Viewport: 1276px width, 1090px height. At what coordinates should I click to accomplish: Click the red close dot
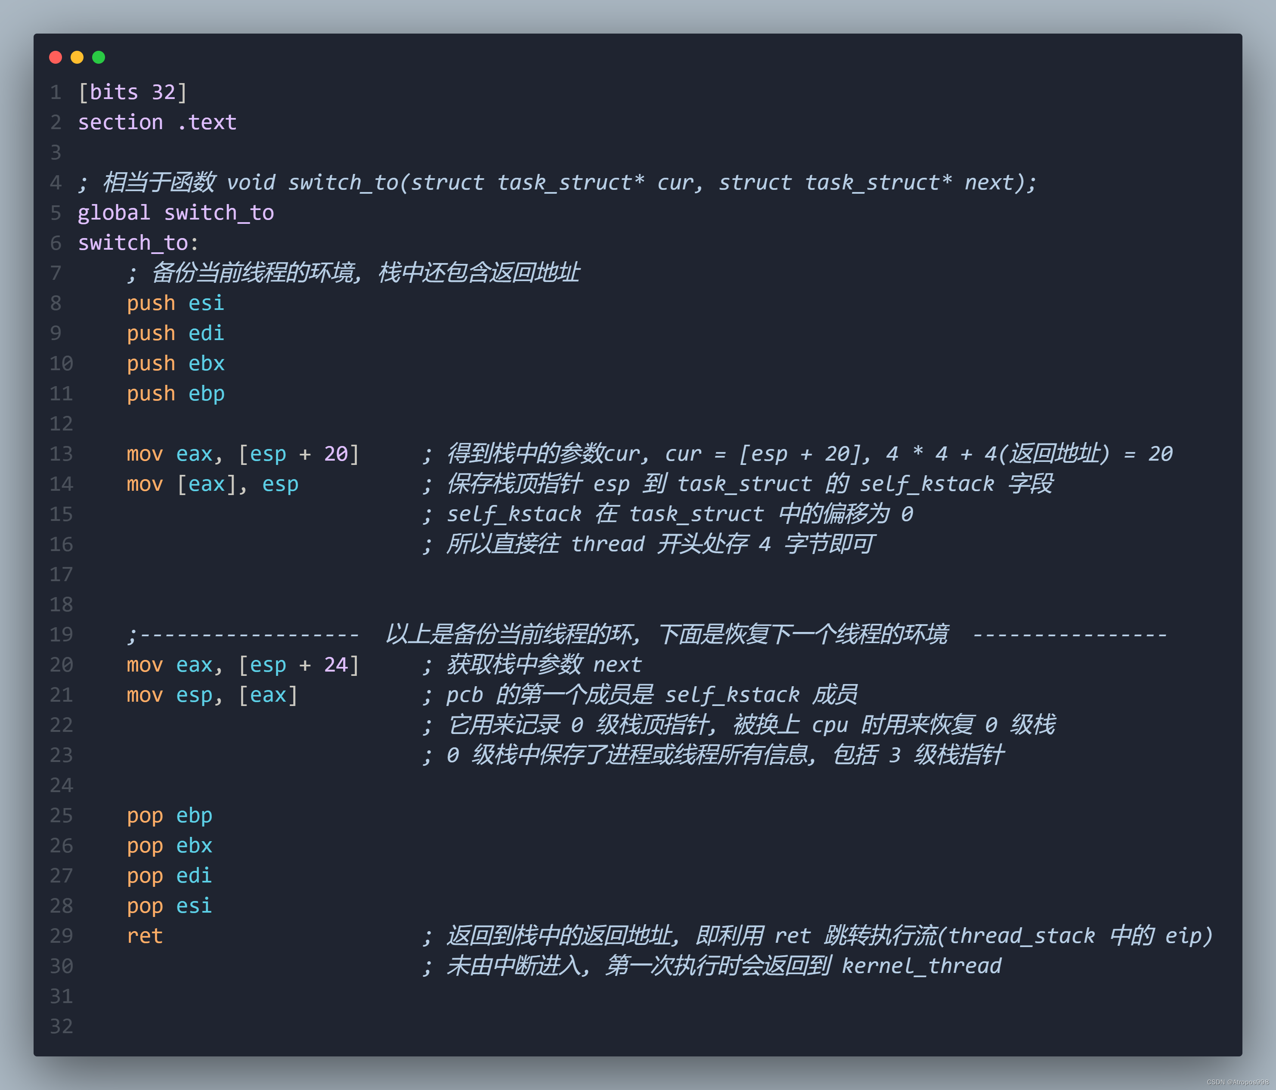pos(56,57)
